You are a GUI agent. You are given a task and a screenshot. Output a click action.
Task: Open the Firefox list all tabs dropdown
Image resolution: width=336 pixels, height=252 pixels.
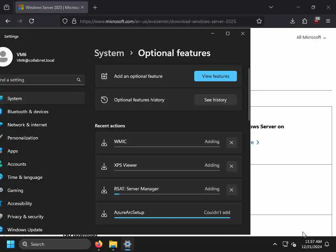271,7
